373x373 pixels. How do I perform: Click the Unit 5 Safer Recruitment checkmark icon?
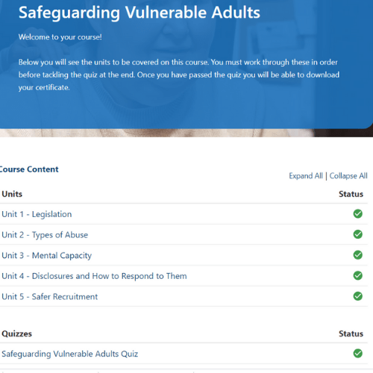click(x=357, y=296)
